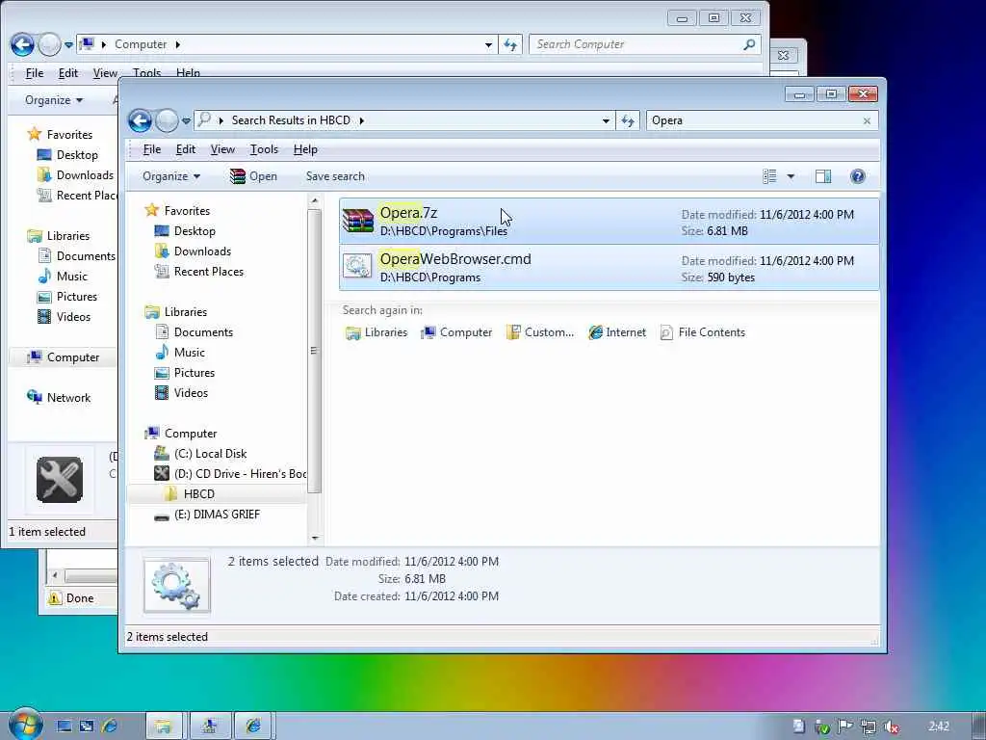
Task: Launch Internet Explorer from quick launch
Action: click(110, 727)
